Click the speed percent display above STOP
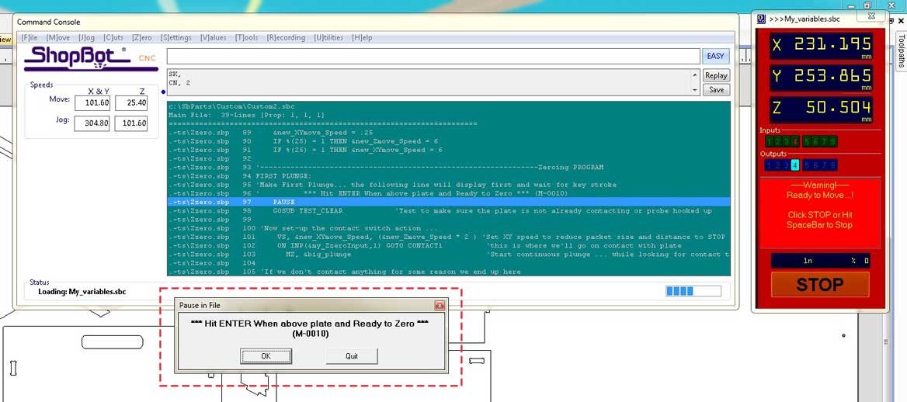Screen dimensions: 907x402 tap(820, 261)
